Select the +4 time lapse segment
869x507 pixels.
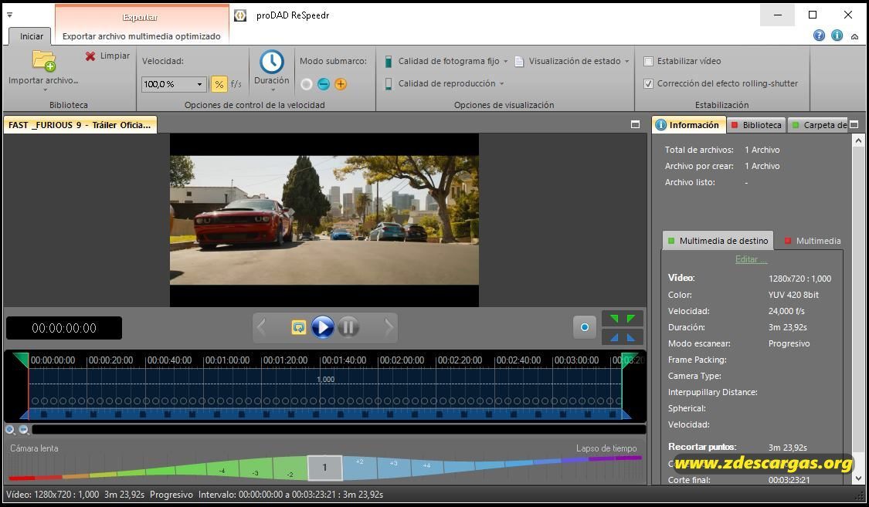click(x=426, y=467)
